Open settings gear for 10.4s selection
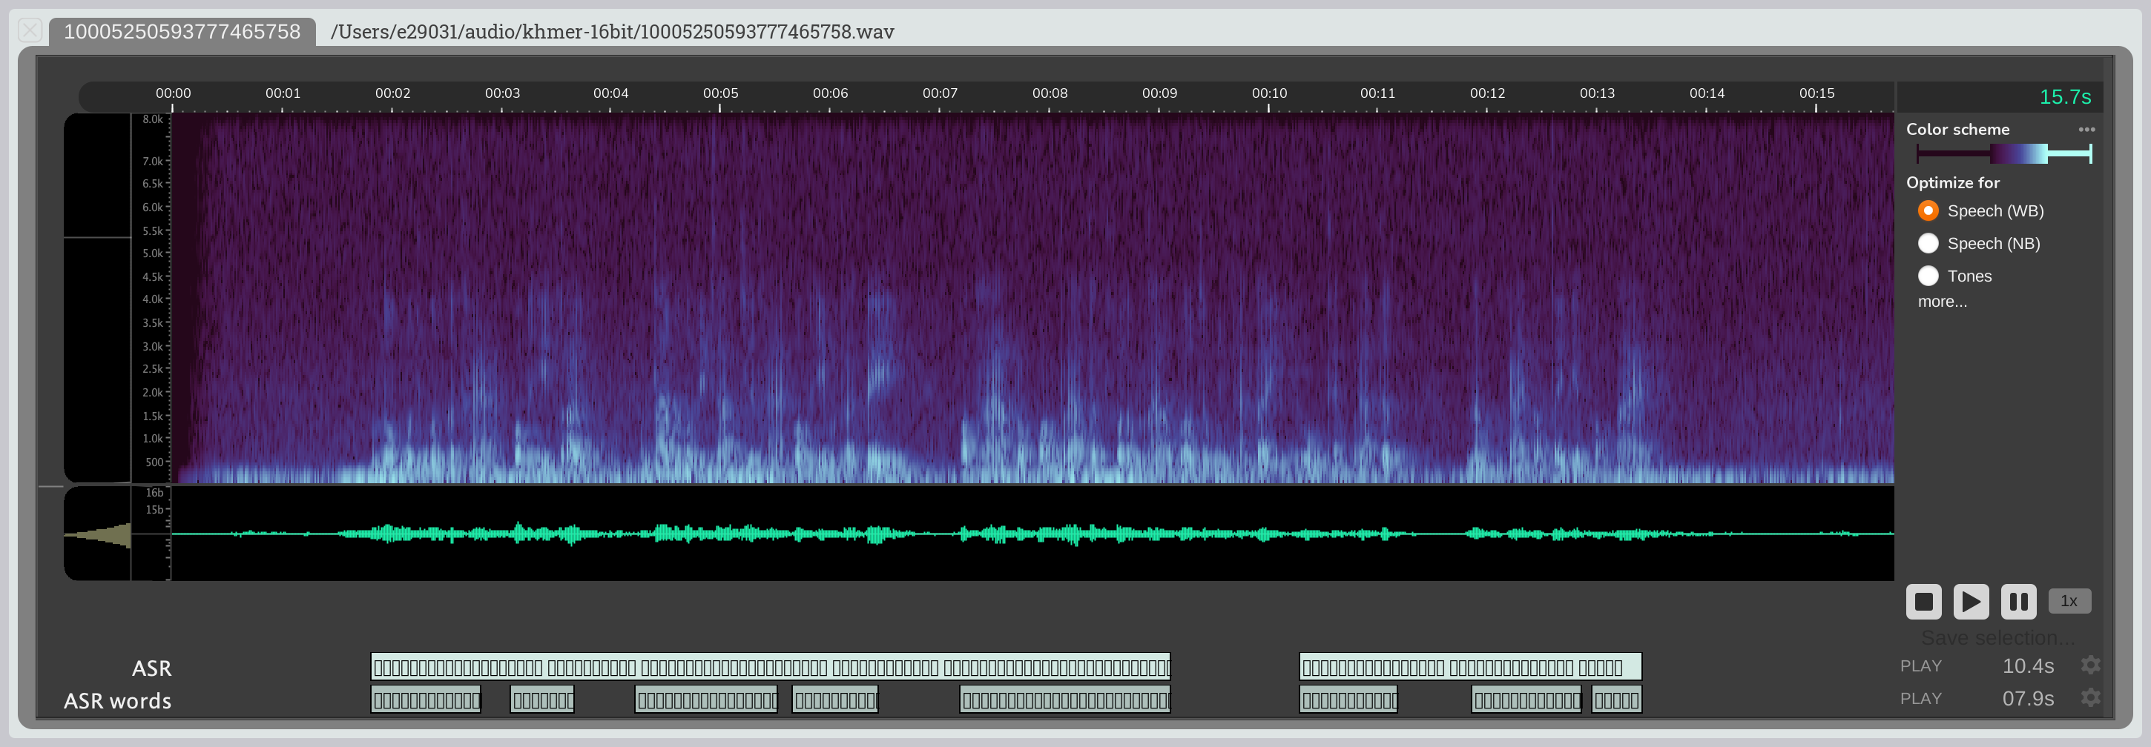 [x=2089, y=665]
